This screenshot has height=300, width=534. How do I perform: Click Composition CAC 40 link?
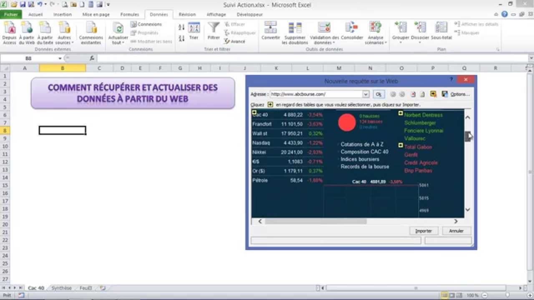point(364,152)
